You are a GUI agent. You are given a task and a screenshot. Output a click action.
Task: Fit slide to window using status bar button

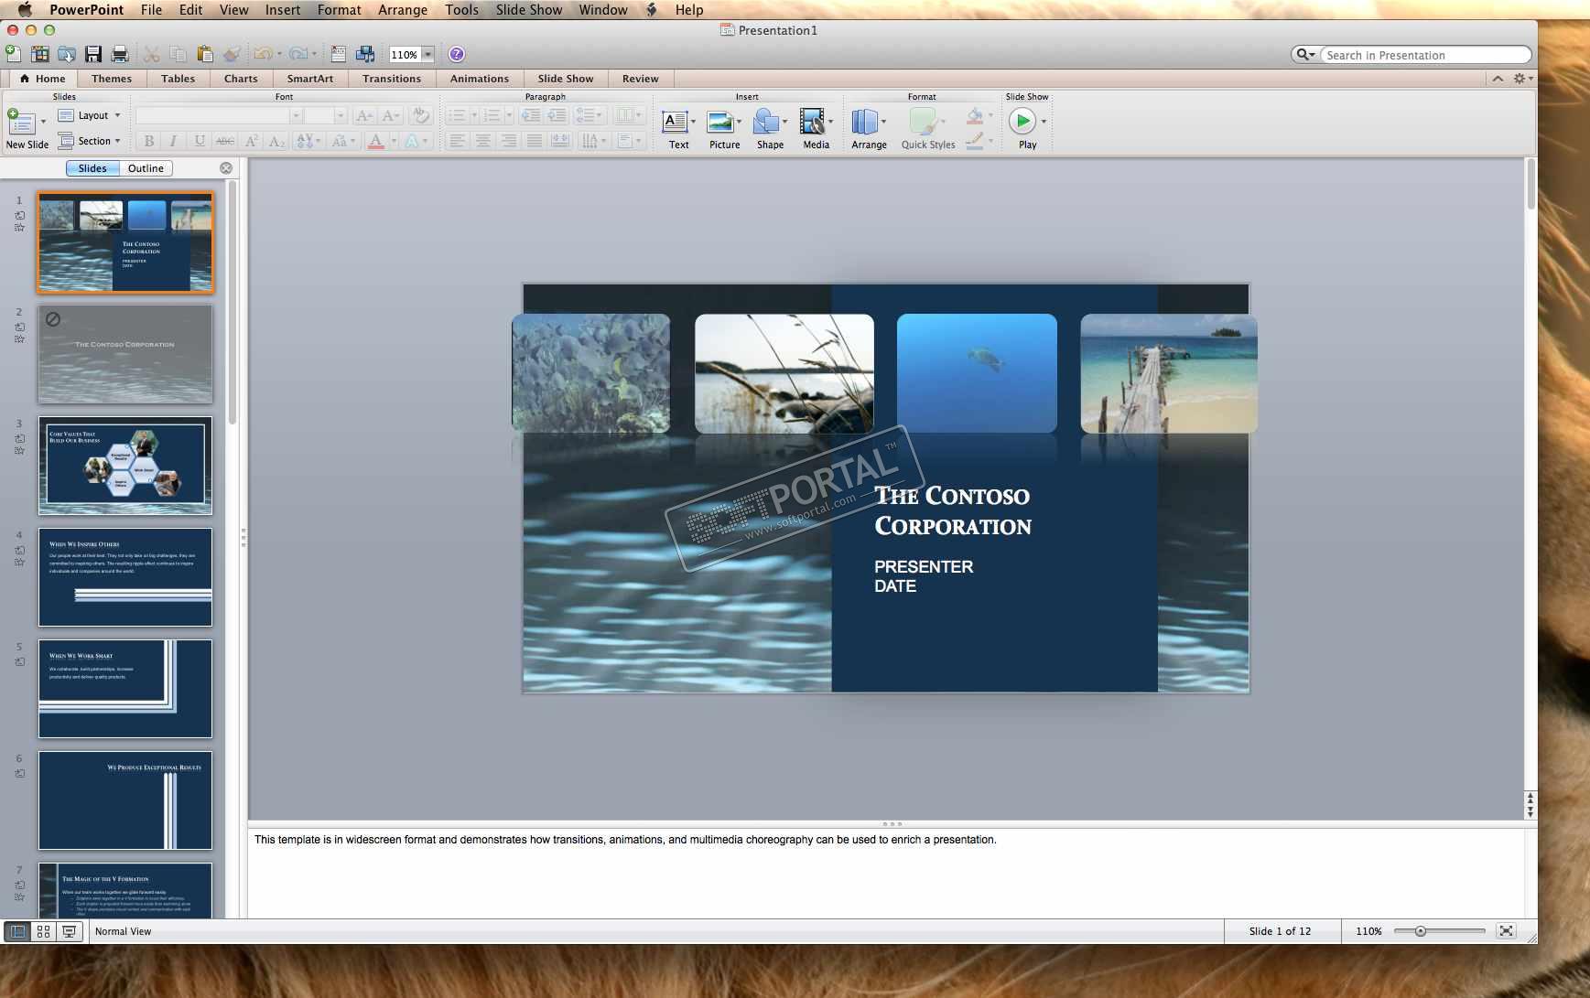coord(1506,931)
